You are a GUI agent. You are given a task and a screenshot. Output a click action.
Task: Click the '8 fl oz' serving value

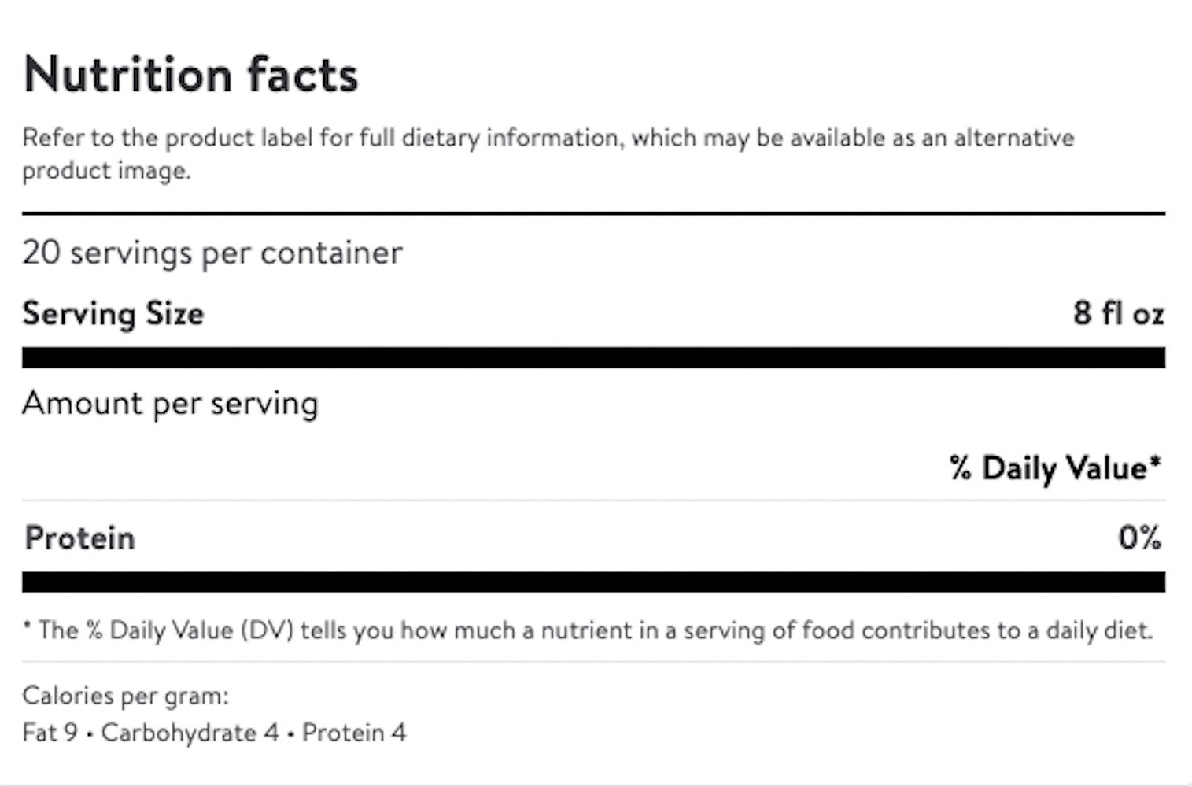click(1118, 313)
